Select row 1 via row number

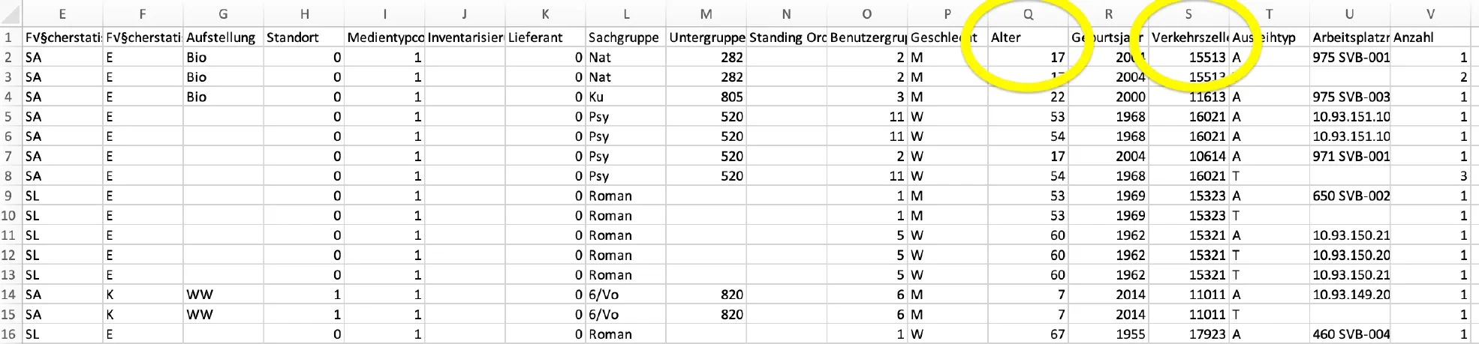9,37
